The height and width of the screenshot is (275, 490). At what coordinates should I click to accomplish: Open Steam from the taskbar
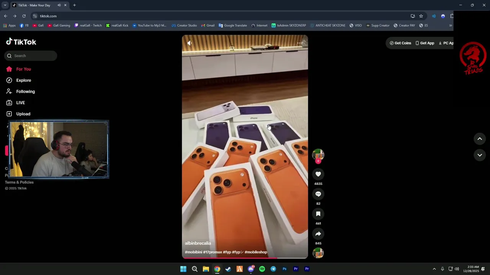[x=228, y=269]
